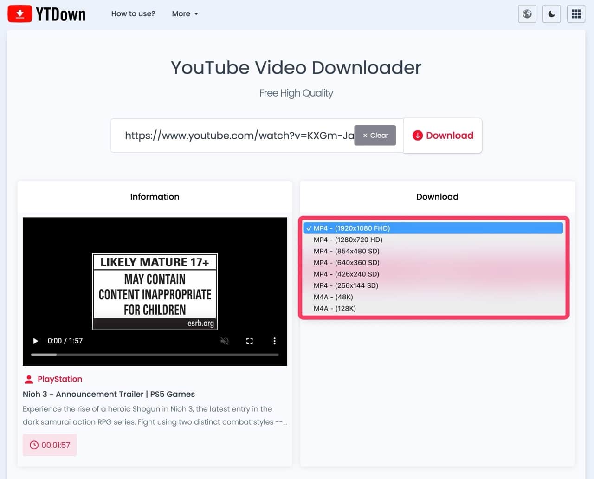This screenshot has width=594, height=479.
Task: Switch to the Information tab header
Action: (x=155, y=197)
